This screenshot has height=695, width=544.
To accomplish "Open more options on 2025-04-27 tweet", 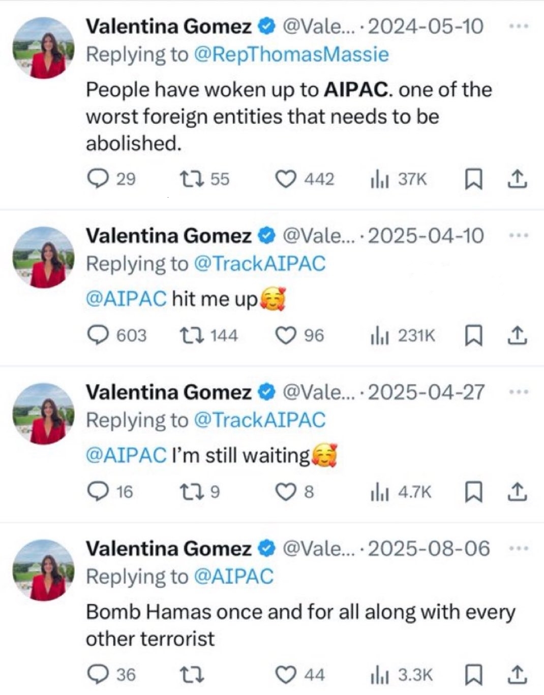I will 519,392.
